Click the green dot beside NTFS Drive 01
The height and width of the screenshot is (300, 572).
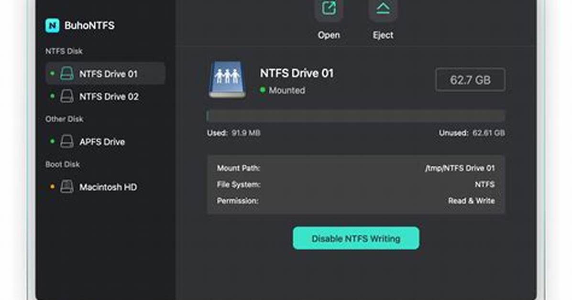click(x=52, y=73)
